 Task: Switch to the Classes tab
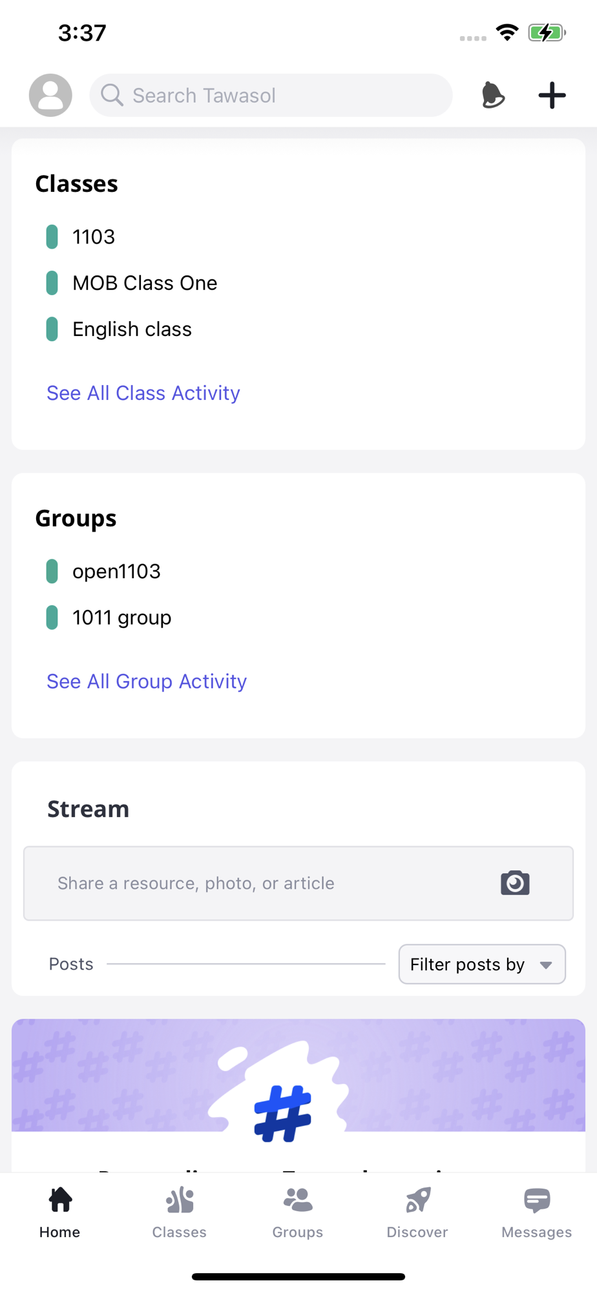click(179, 1213)
